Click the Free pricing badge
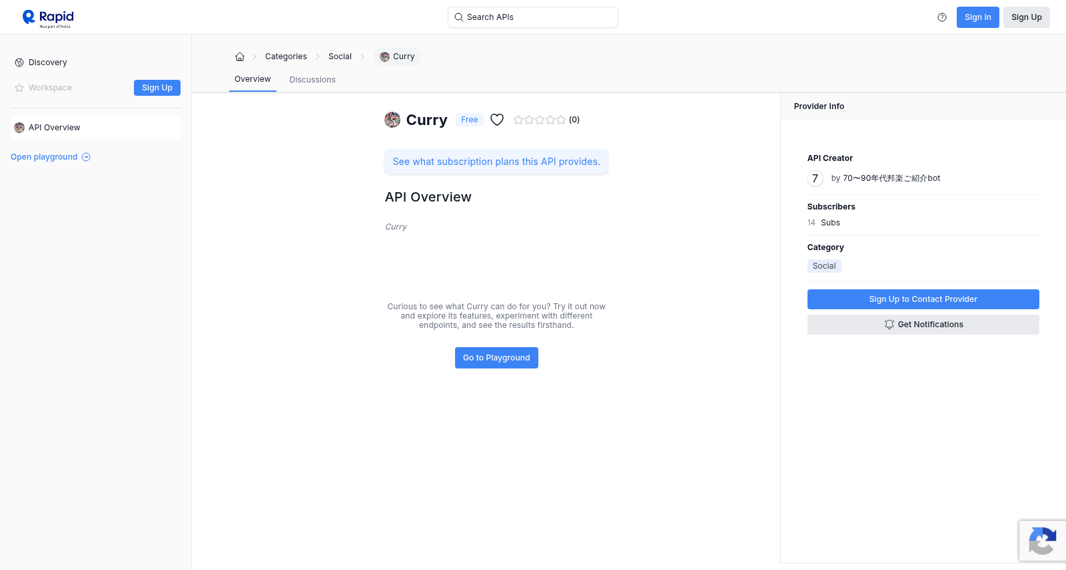 [470, 120]
